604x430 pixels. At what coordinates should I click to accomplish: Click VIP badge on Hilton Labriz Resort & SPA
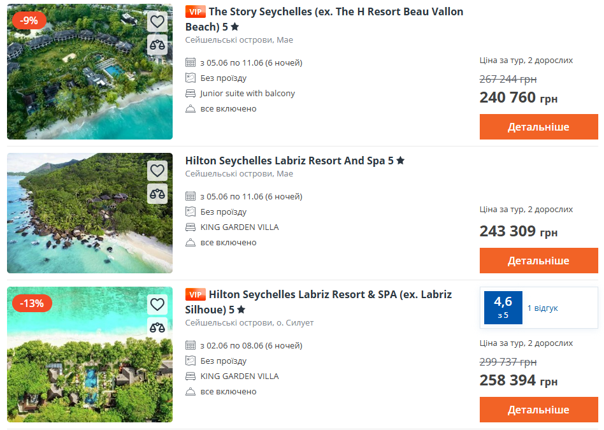click(195, 294)
